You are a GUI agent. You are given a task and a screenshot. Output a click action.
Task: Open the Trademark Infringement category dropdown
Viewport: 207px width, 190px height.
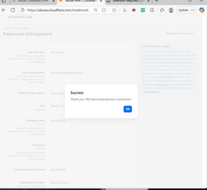pos(181,33)
